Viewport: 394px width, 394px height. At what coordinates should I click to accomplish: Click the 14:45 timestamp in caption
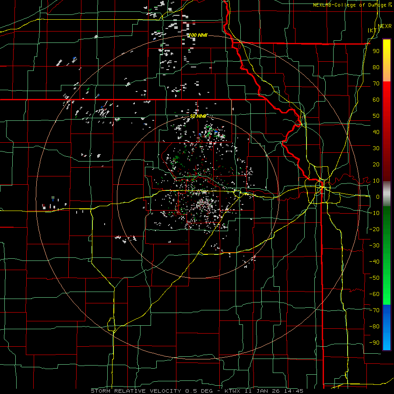(x=294, y=391)
